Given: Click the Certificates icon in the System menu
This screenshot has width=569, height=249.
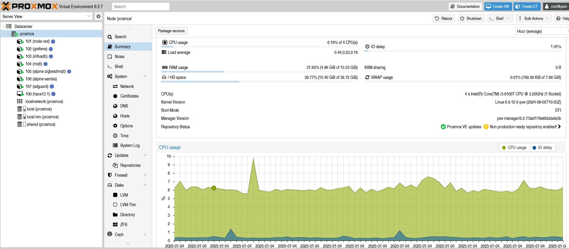Looking at the screenshot, I should coord(115,96).
